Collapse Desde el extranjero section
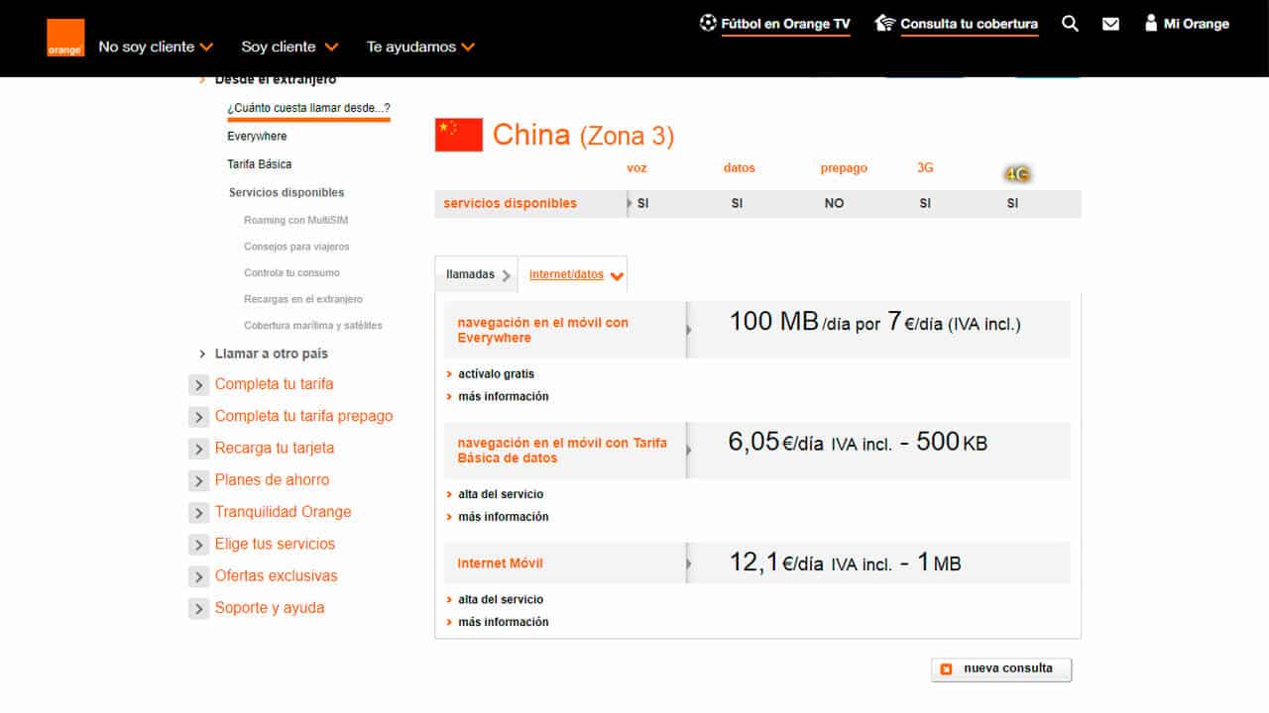The width and height of the screenshot is (1269, 713). (268, 79)
